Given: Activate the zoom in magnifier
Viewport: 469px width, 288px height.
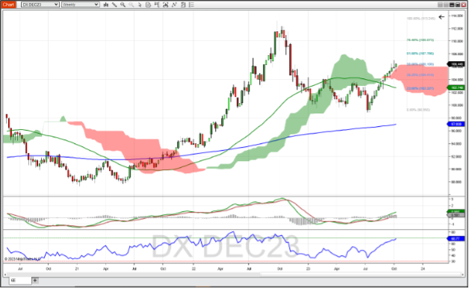Looking at the screenshot, I should 123,4.
